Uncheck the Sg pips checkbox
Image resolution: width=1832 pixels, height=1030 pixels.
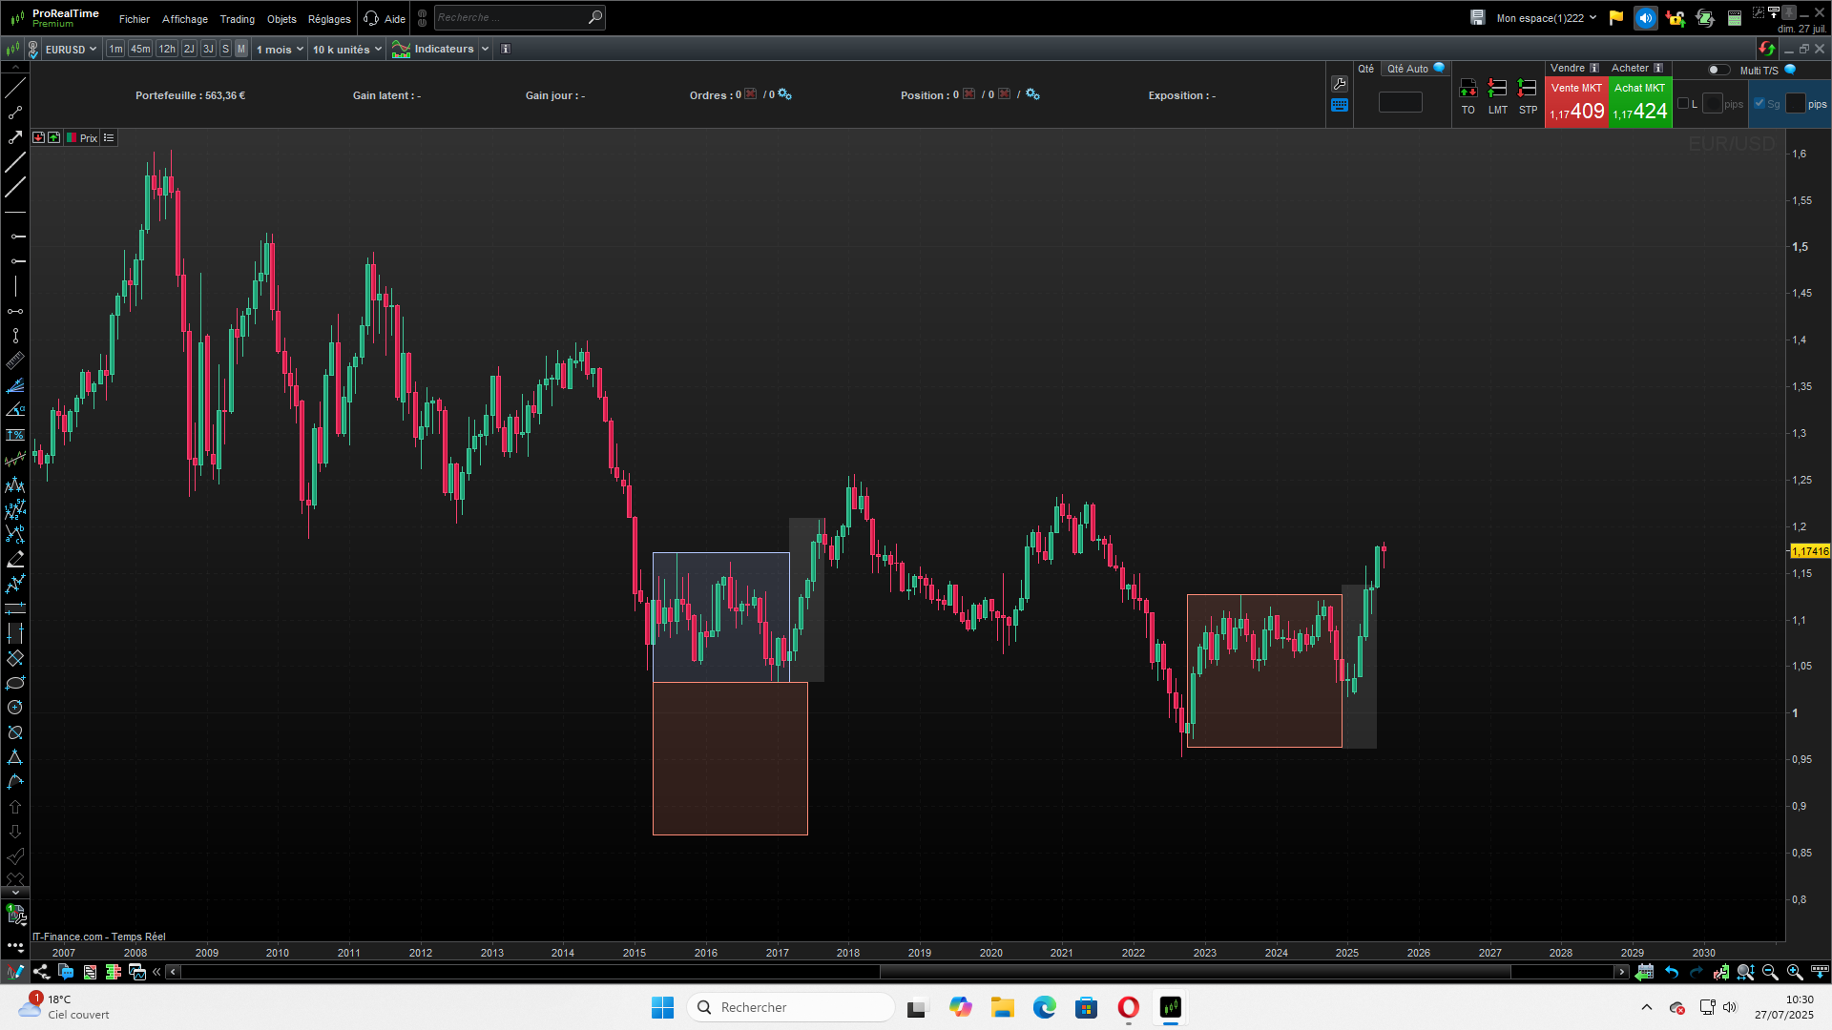click(1759, 104)
